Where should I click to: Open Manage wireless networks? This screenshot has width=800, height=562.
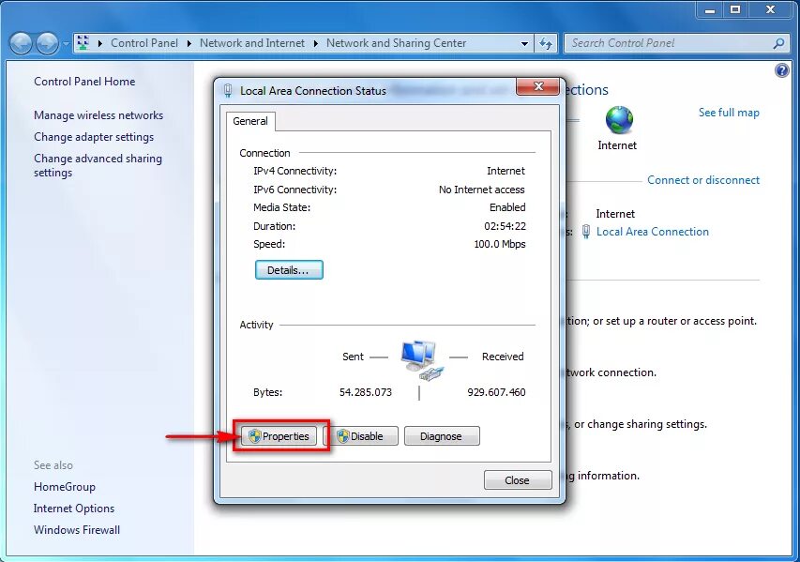click(x=98, y=115)
